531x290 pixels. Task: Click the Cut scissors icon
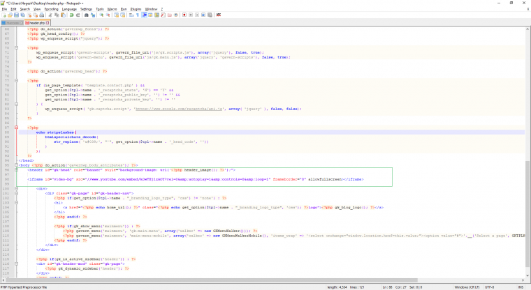(x=52, y=15)
